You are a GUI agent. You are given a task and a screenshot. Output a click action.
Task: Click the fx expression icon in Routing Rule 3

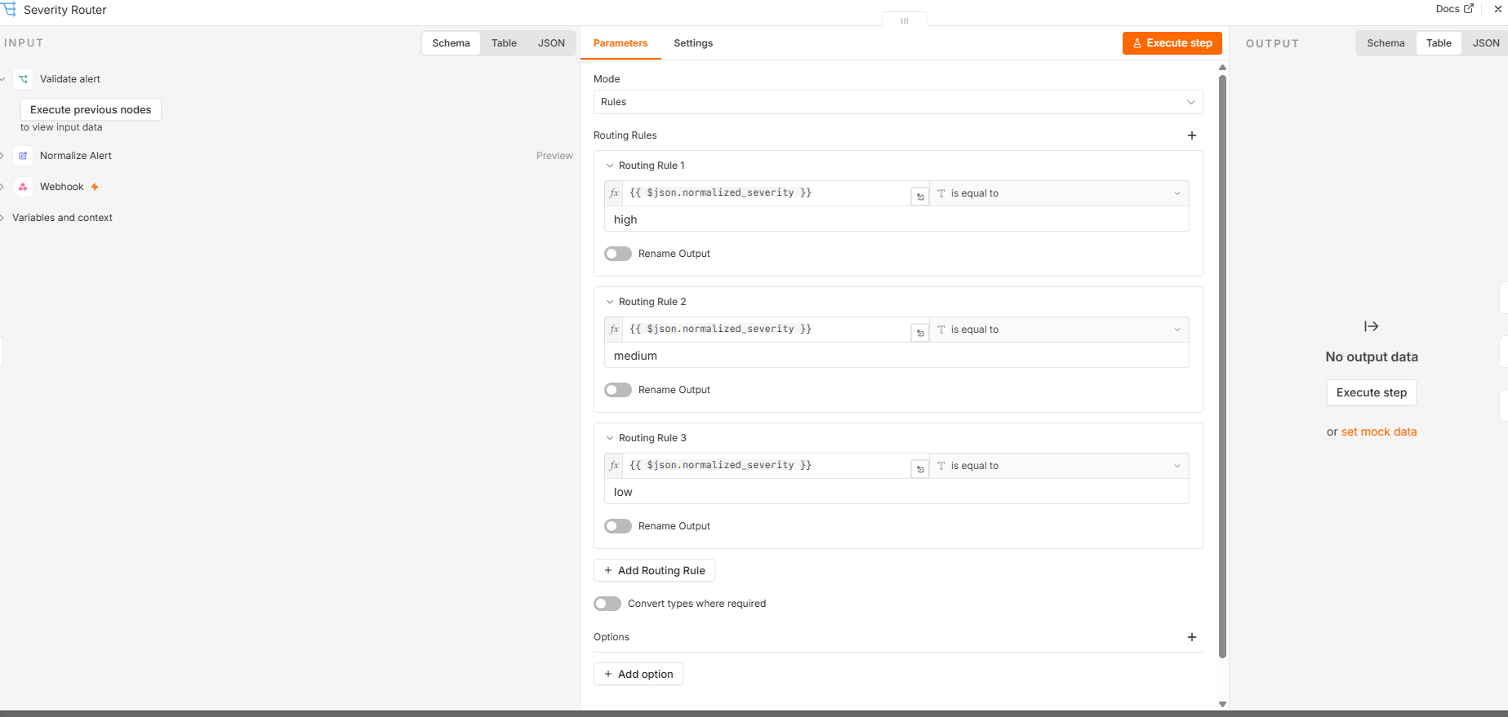point(615,466)
